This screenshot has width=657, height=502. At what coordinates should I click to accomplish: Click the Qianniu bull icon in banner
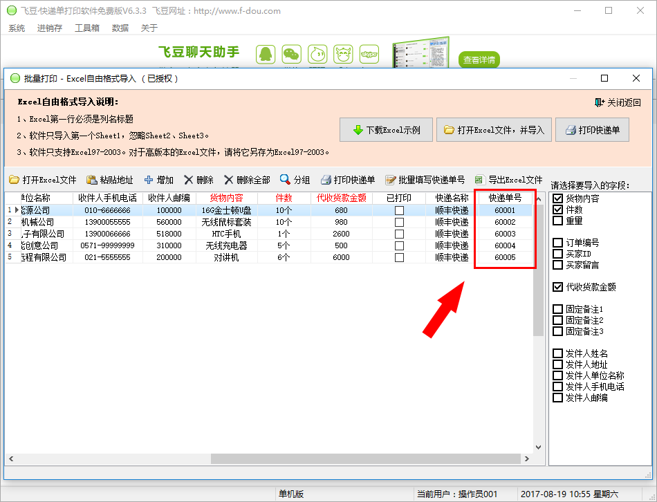343,55
